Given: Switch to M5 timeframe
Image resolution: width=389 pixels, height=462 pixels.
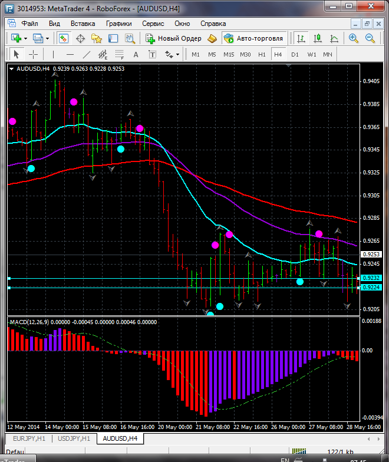Looking at the screenshot, I should point(212,54).
